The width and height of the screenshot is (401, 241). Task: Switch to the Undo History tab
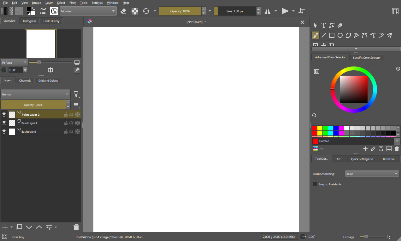(x=51, y=21)
